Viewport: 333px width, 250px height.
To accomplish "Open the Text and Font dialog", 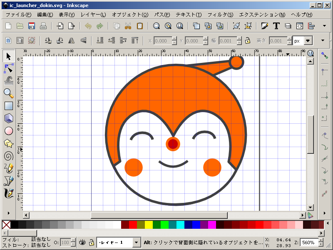I will pyautogui.click(x=276, y=26).
